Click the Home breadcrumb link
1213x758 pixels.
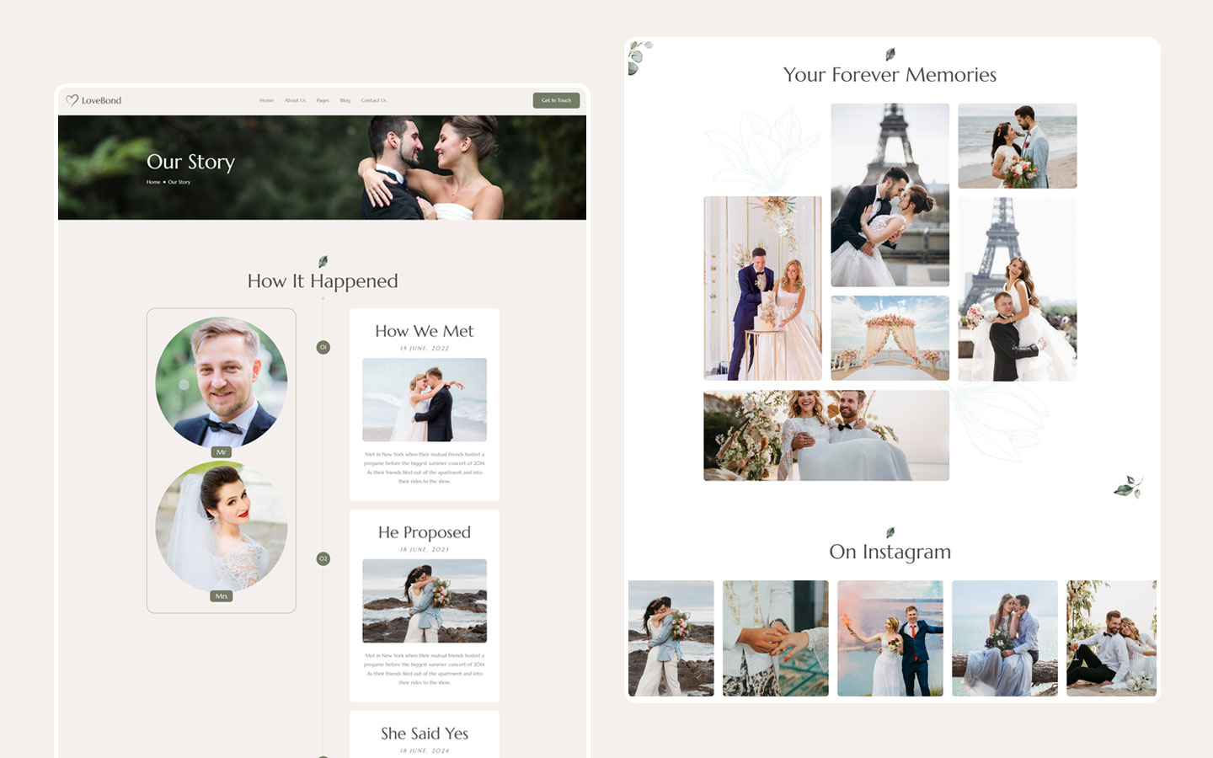(152, 182)
